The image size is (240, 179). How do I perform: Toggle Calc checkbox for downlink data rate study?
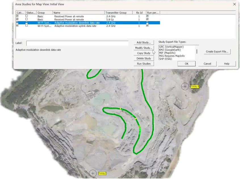coord(17,22)
